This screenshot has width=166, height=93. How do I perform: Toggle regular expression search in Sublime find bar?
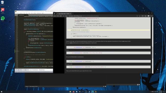[16, 70]
